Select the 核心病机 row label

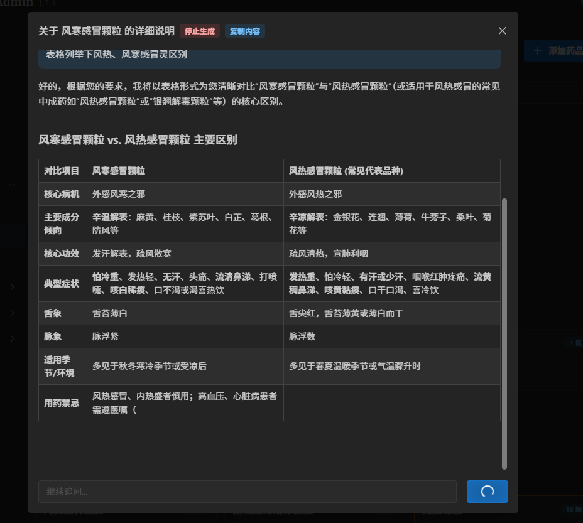(62, 194)
